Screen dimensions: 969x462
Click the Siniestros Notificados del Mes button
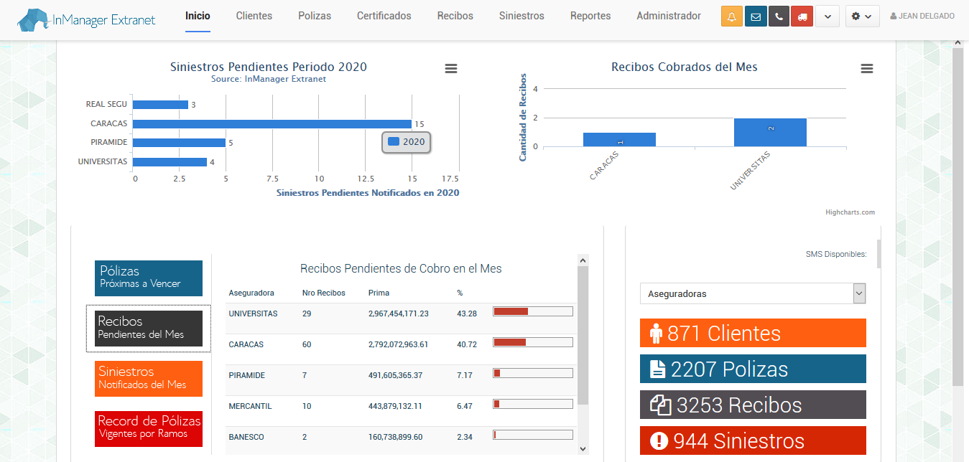pyautogui.click(x=149, y=378)
